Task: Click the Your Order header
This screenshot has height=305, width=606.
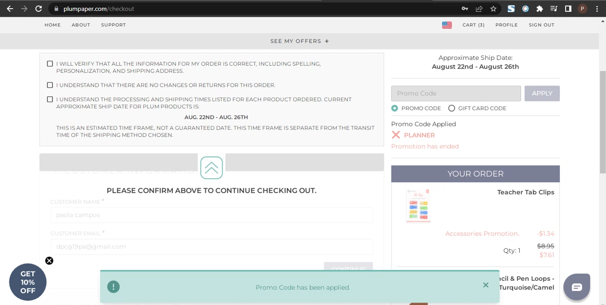Action: tap(476, 174)
